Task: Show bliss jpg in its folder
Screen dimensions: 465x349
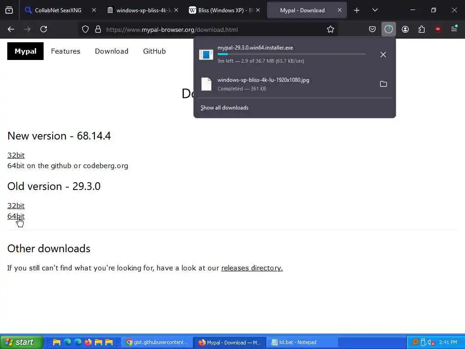Action: tap(383, 84)
